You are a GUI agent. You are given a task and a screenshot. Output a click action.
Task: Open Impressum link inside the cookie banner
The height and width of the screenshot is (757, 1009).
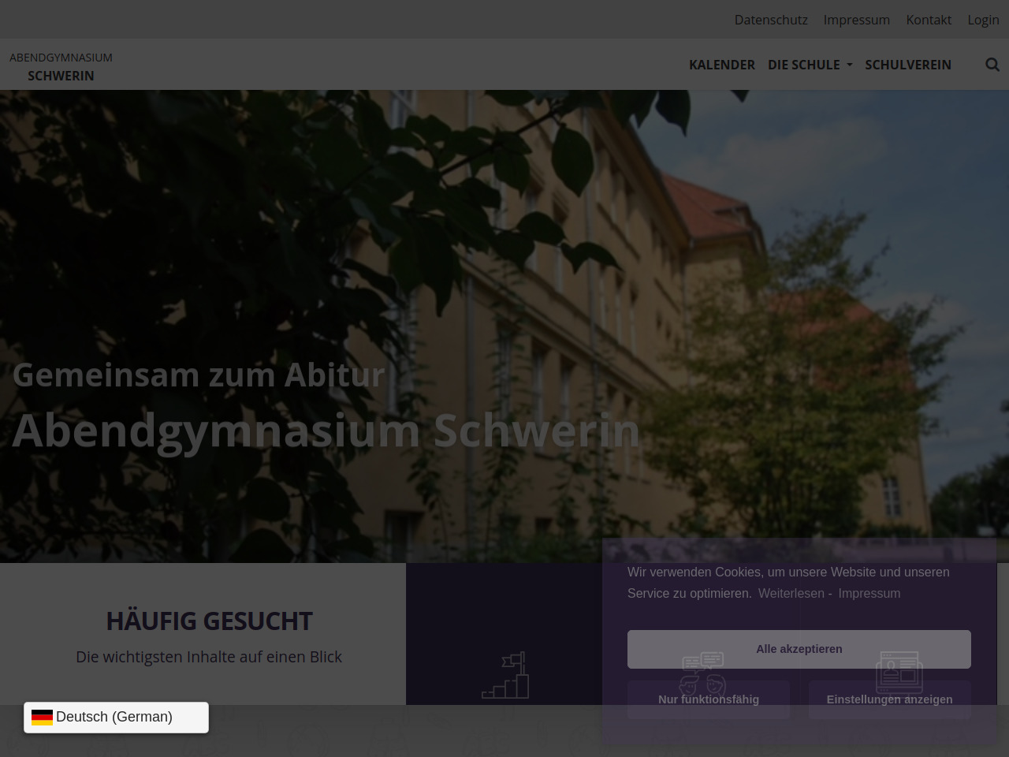click(x=869, y=593)
